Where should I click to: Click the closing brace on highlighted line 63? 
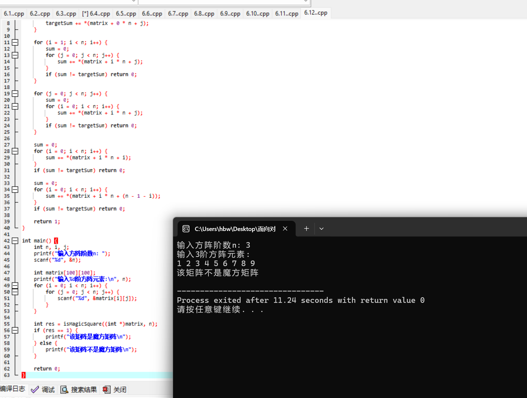pos(24,375)
